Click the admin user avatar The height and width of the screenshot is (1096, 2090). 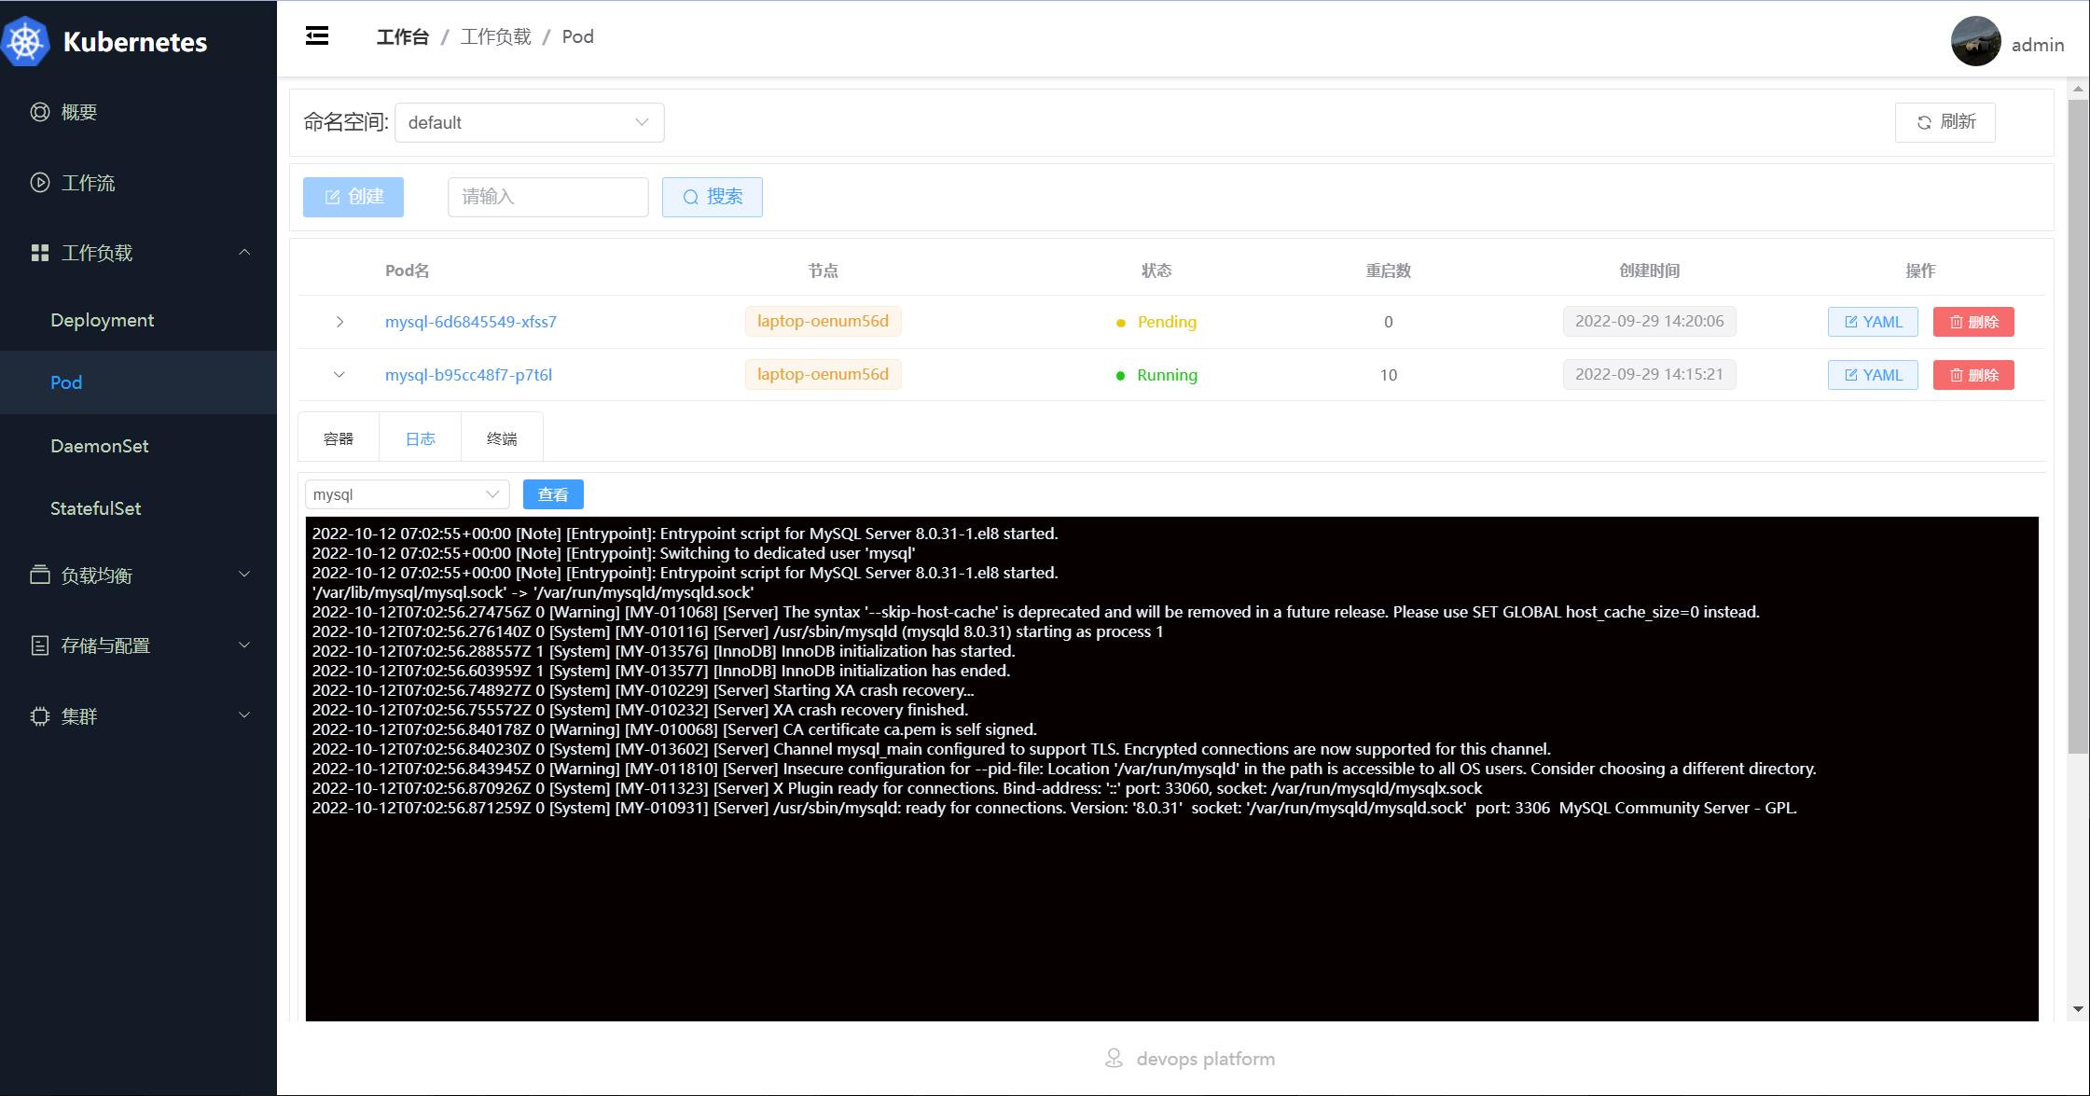[x=1975, y=42]
